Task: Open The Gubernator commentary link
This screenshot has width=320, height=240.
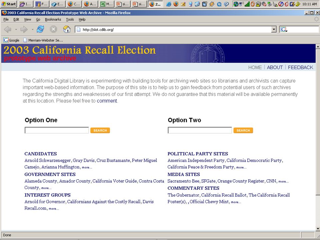Action: 183,195
